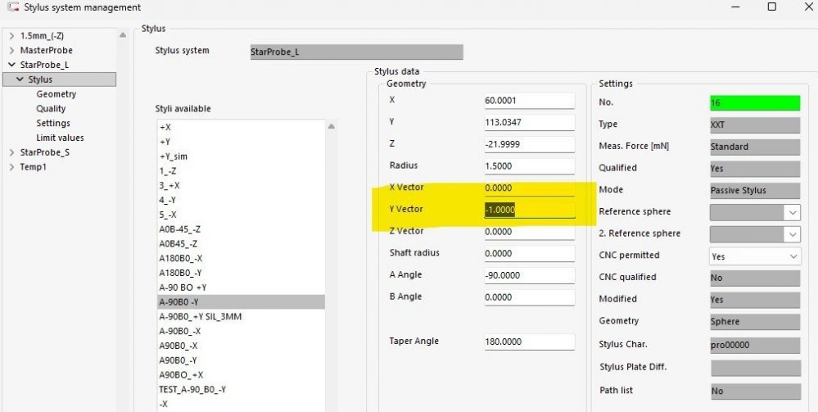818x412 pixels.
Task: Open the CNC permitted dropdown
Action: [x=792, y=256]
